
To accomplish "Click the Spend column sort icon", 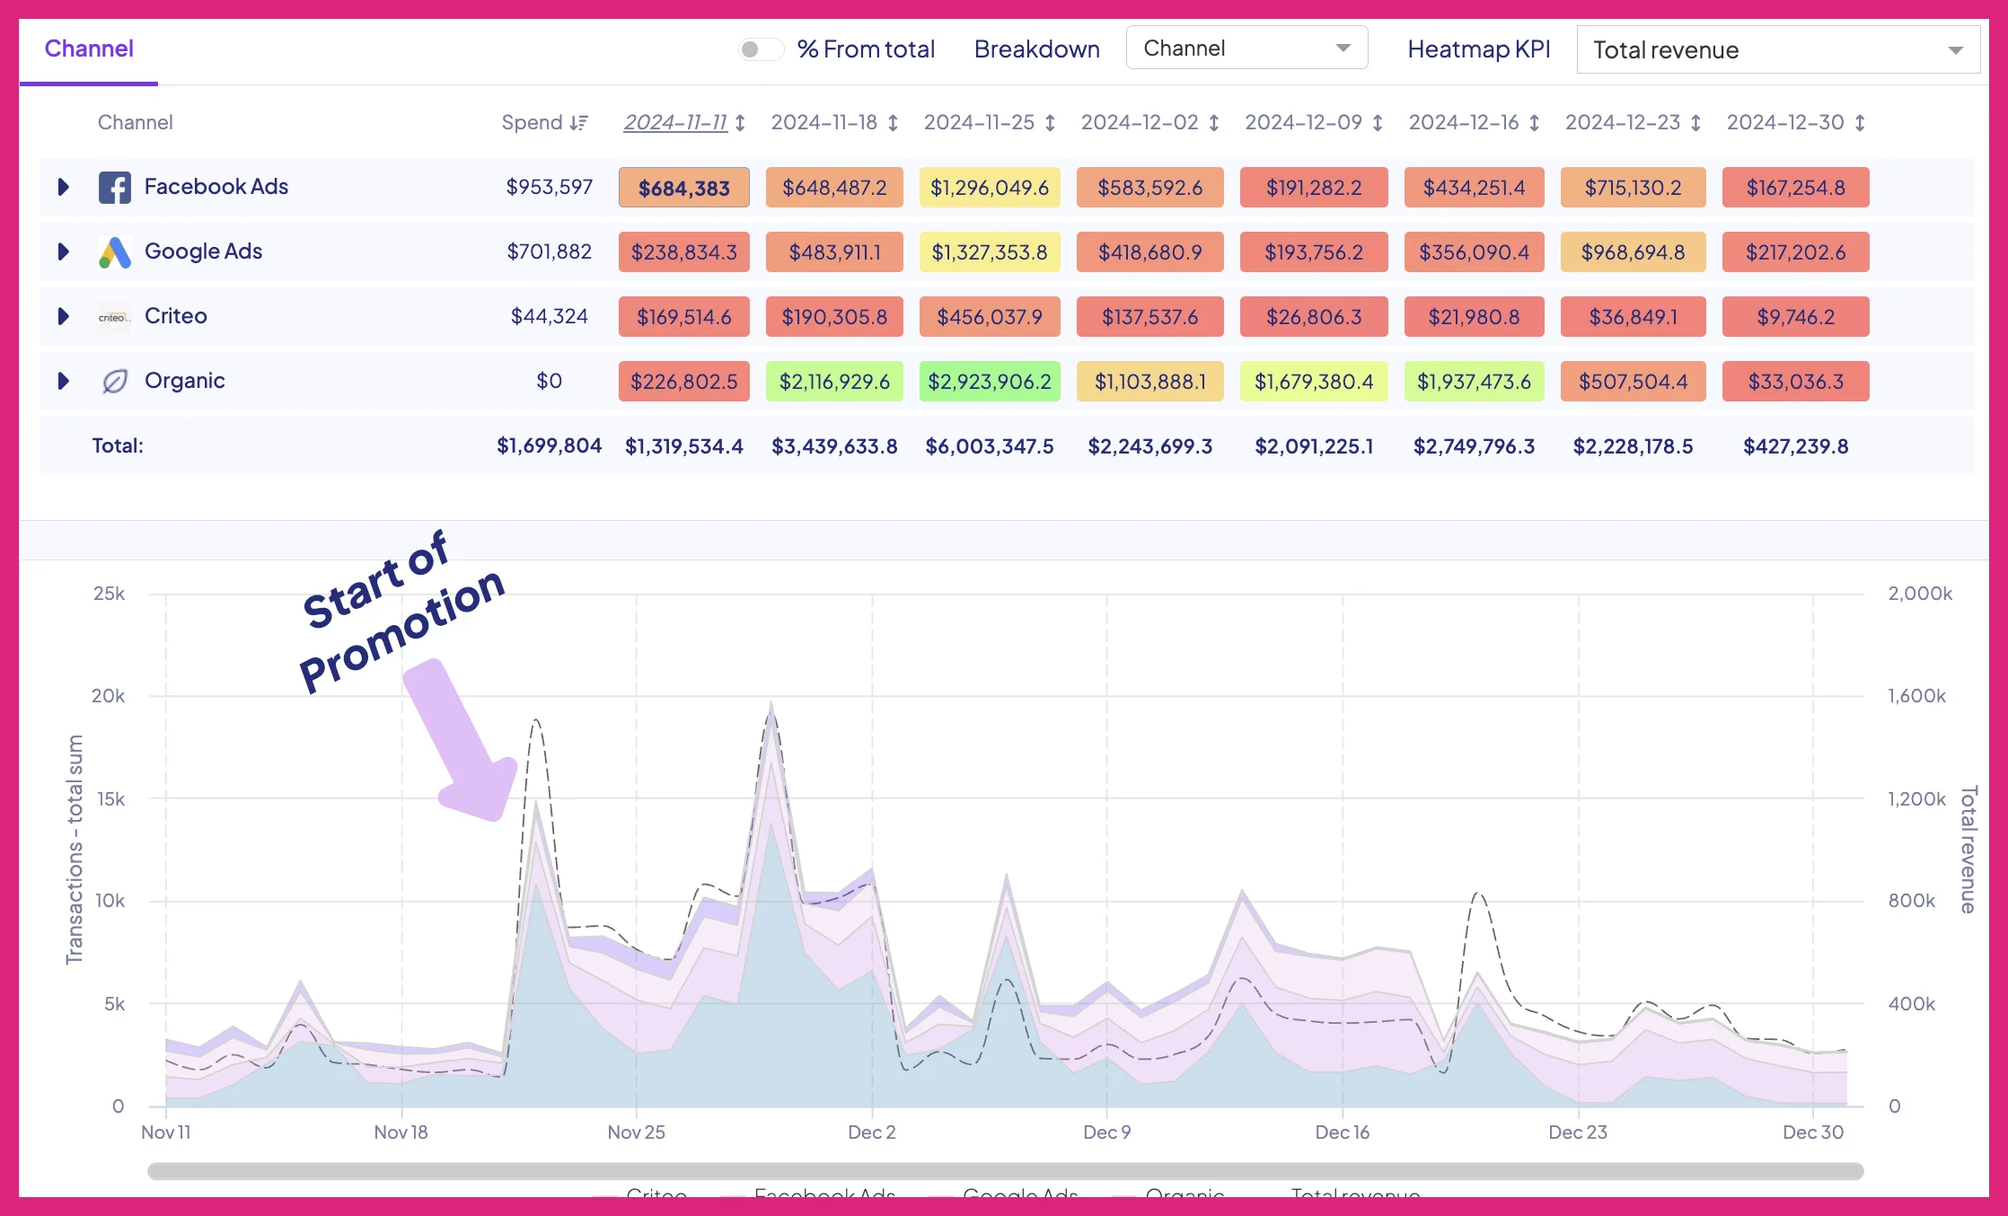I will click(x=579, y=122).
